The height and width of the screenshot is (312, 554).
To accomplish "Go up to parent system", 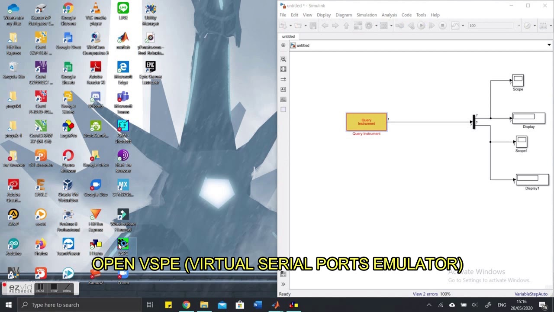I will tap(346, 26).
